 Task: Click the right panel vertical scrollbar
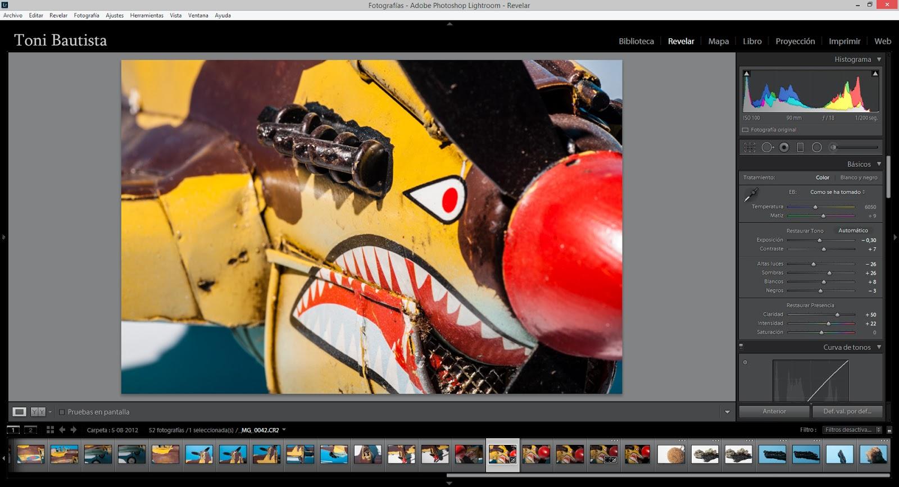[888, 177]
